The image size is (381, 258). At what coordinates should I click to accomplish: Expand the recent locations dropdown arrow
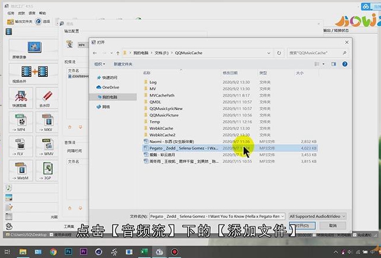(112, 53)
